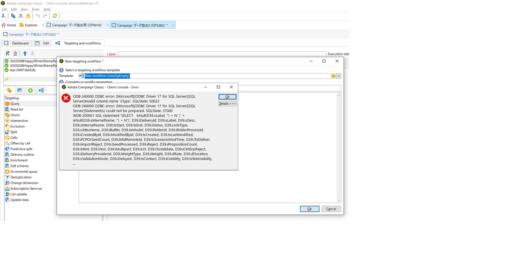This screenshot has height=280, width=524.
Task: Switch to Campaign 'データ抽出2 (OP5282)' tab
Action: point(140,25)
